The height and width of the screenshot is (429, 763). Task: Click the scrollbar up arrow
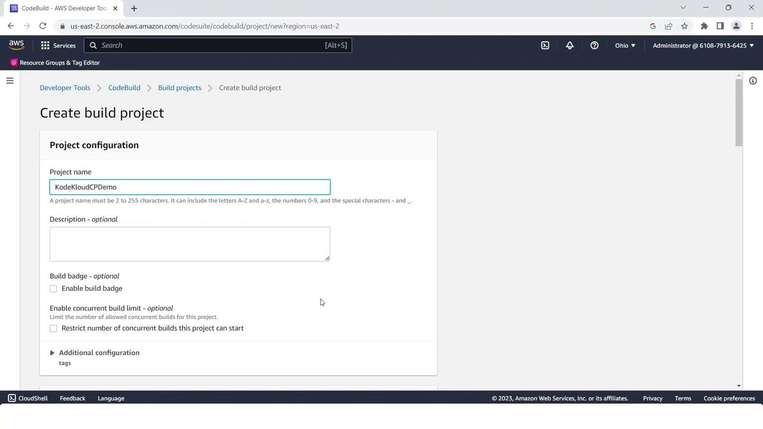pyautogui.click(x=739, y=76)
